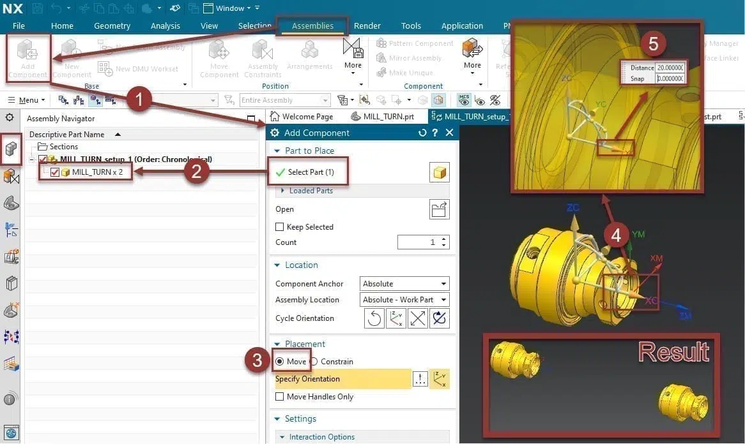Viewport: 745px width, 444px height.
Task: Click the first Cycle Orientation reset icon
Action: pyautogui.click(x=374, y=318)
